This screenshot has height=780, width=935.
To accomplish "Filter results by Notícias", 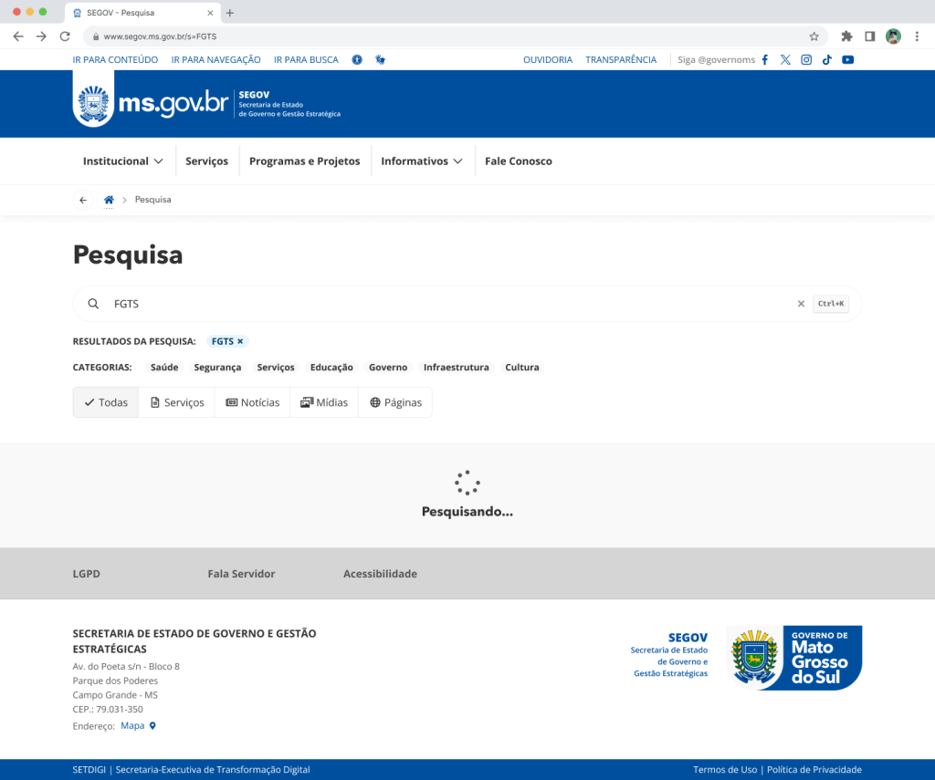I will click(253, 402).
